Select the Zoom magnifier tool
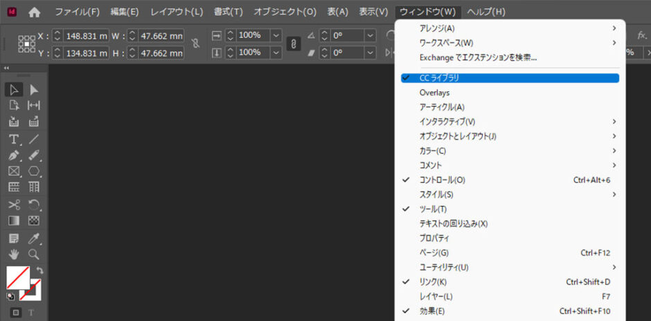The width and height of the screenshot is (651, 321). click(34, 254)
